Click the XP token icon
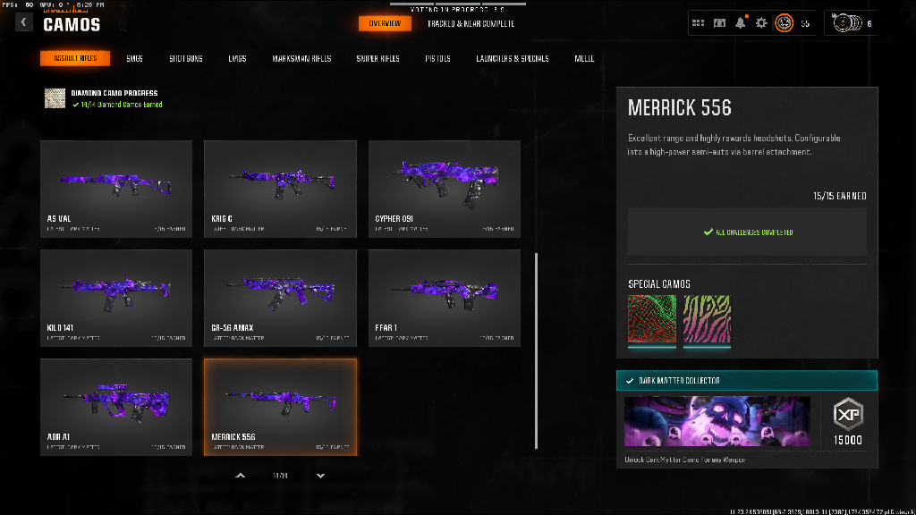The image size is (916, 515). pos(848,413)
